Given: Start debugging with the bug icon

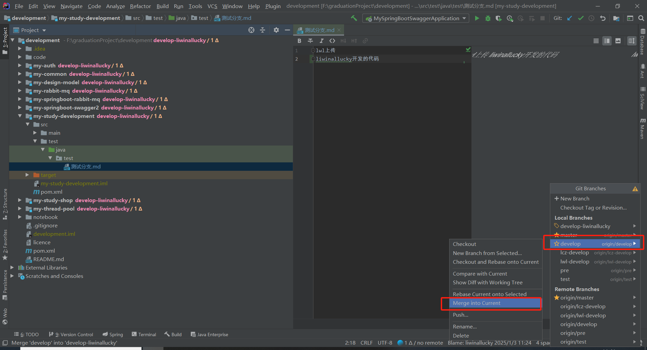Looking at the screenshot, I should (x=488, y=18).
